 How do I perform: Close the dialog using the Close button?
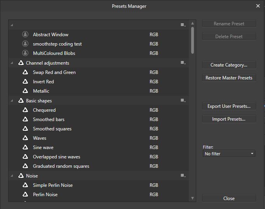click(x=229, y=198)
